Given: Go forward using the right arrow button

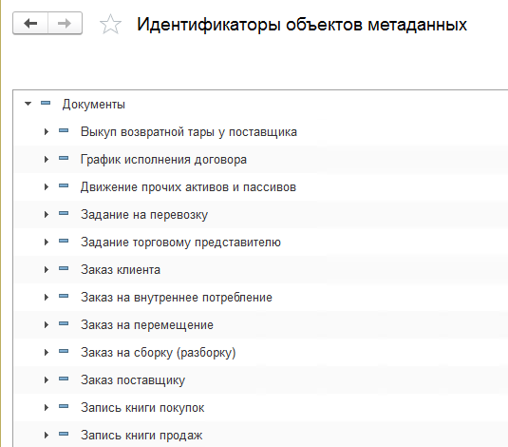Looking at the screenshot, I should pyautogui.click(x=65, y=23).
